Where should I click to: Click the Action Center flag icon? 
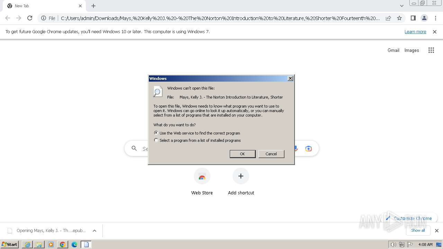(x=410, y=245)
